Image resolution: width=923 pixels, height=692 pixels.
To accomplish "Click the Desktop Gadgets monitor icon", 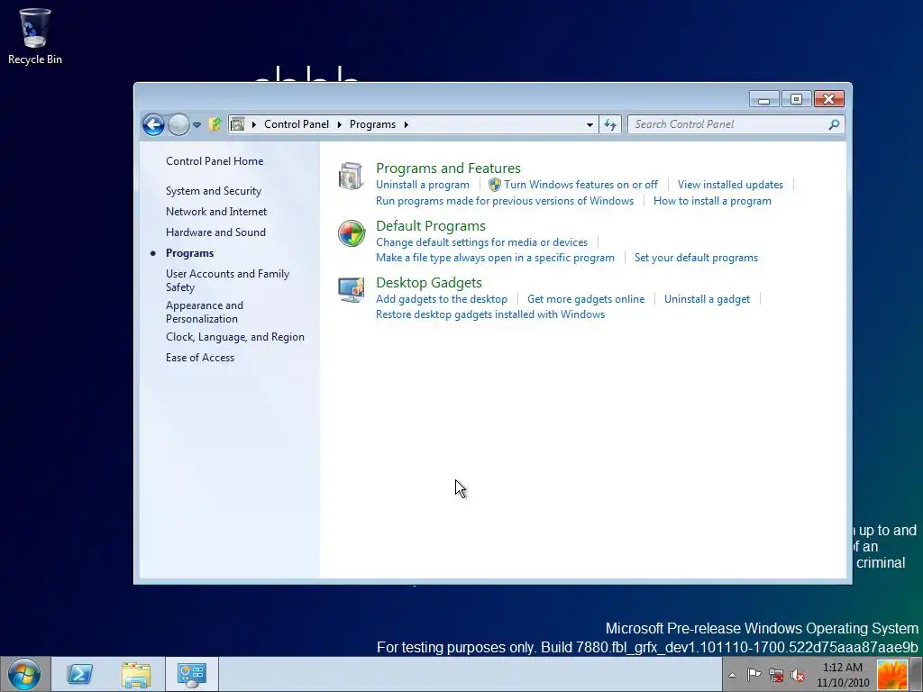I will 352,290.
